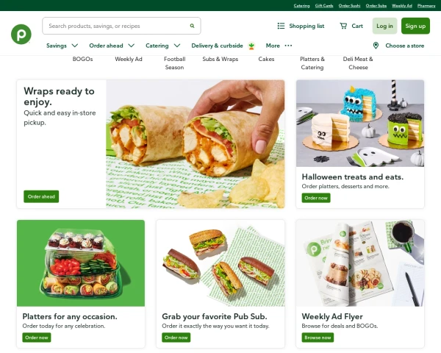Click the Instacart carrot icon
This screenshot has height=353, width=441.
tap(251, 46)
